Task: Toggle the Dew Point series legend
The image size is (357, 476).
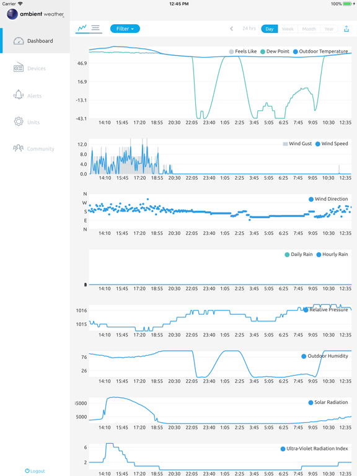Action: [x=275, y=51]
